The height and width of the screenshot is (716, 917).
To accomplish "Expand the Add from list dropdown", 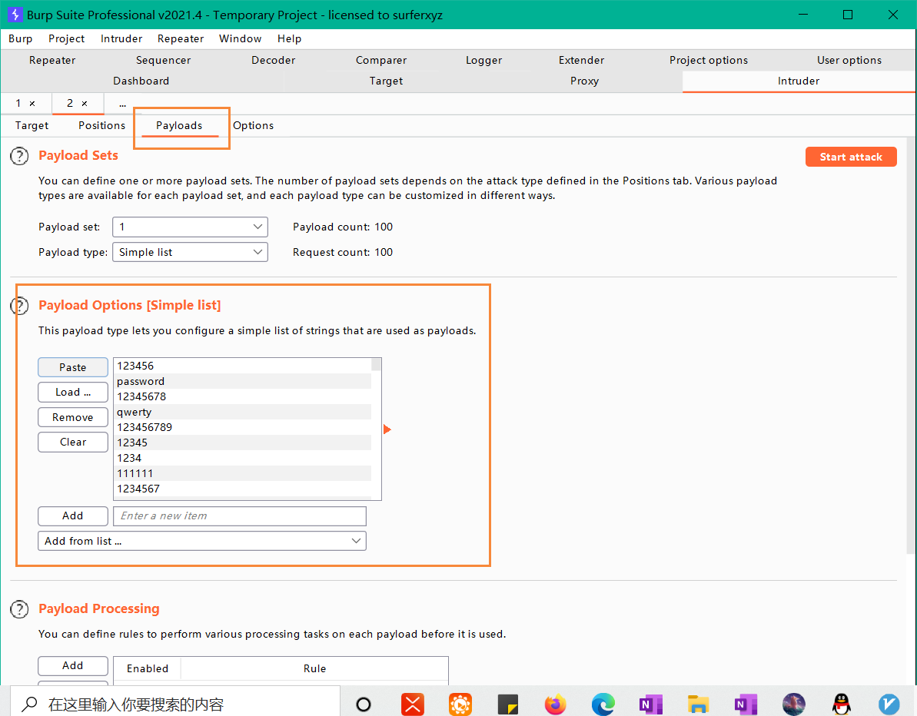I will click(x=201, y=541).
